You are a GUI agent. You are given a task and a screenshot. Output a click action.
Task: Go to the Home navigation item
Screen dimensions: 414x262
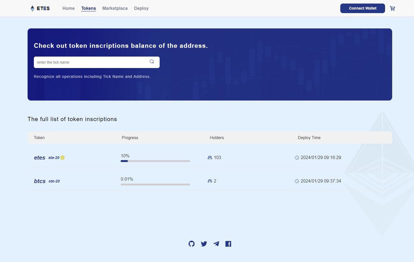click(68, 8)
